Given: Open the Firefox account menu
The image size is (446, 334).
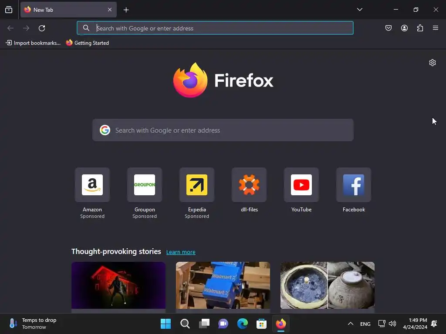Looking at the screenshot, I should 404,28.
